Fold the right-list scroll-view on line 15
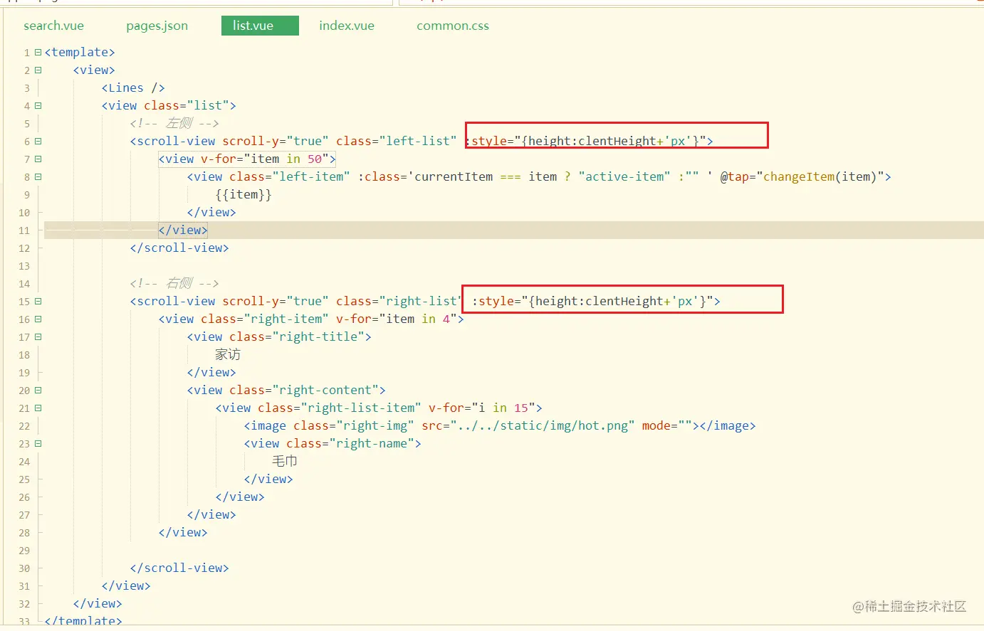This screenshot has height=631, width=984. [38, 301]
